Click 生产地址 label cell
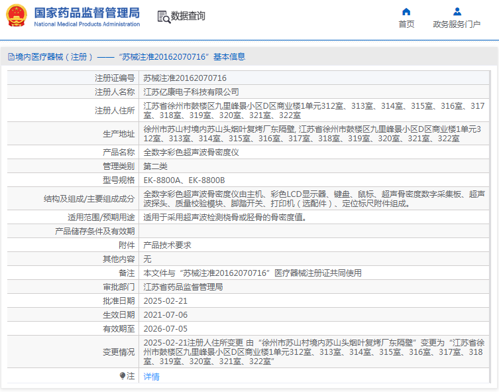499x392 pixels. tap(73, 133)
